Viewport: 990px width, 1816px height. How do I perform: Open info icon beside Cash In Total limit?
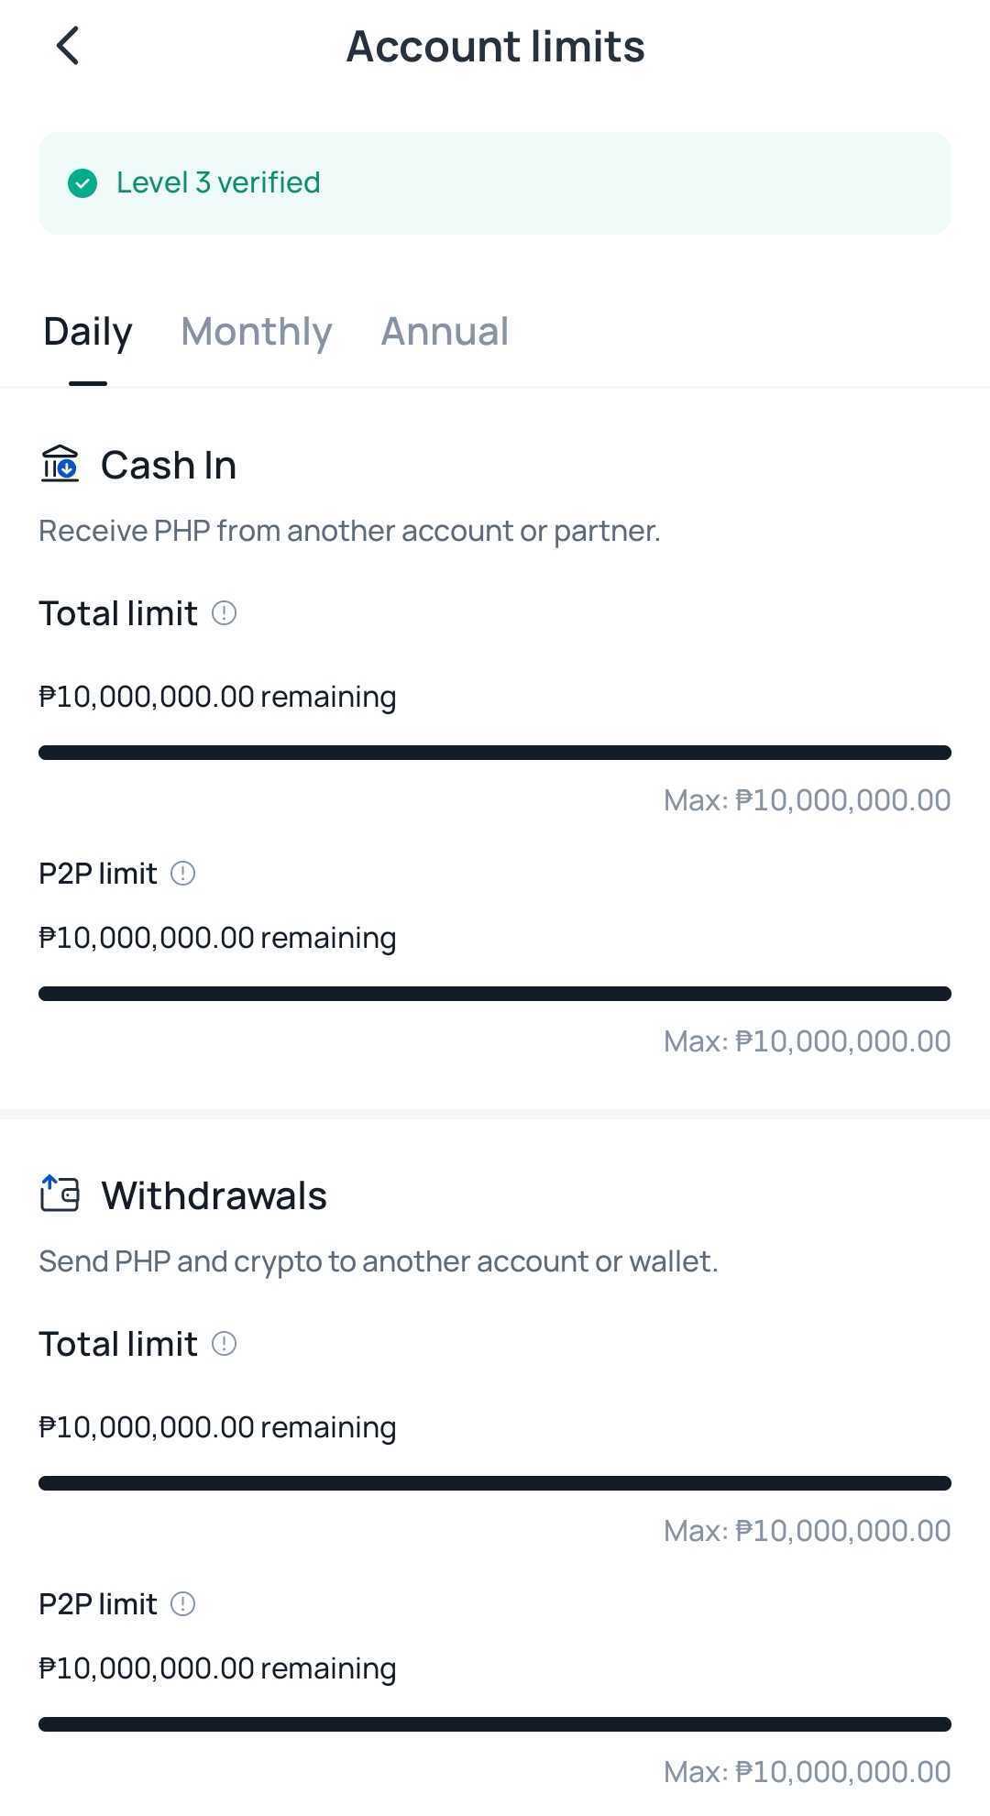[225, 613]
